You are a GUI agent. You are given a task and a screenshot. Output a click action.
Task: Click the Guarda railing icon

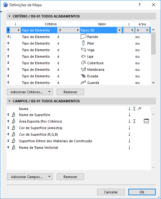[x=83, y=83]
